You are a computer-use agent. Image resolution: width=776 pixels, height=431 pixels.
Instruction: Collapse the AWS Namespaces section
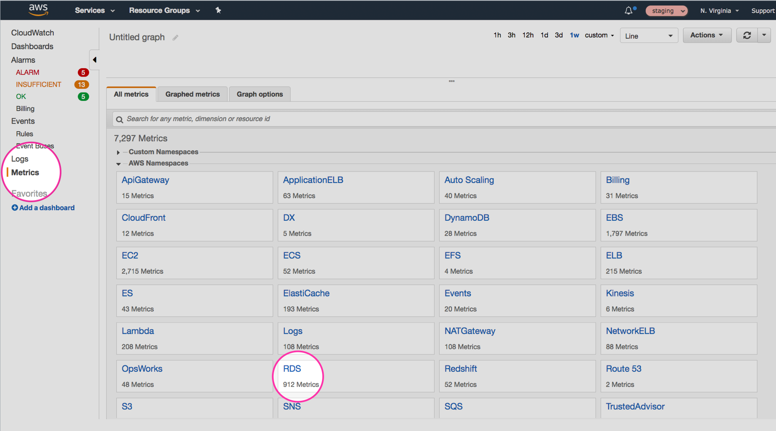(x=118, y=164)
